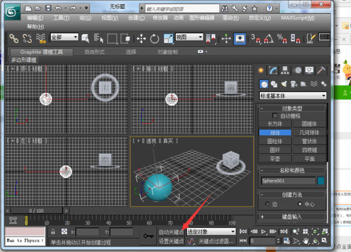Select the 中心 creation method radio
The width and height of the screenshot is (351, 252).
click(x=300, y=204)
